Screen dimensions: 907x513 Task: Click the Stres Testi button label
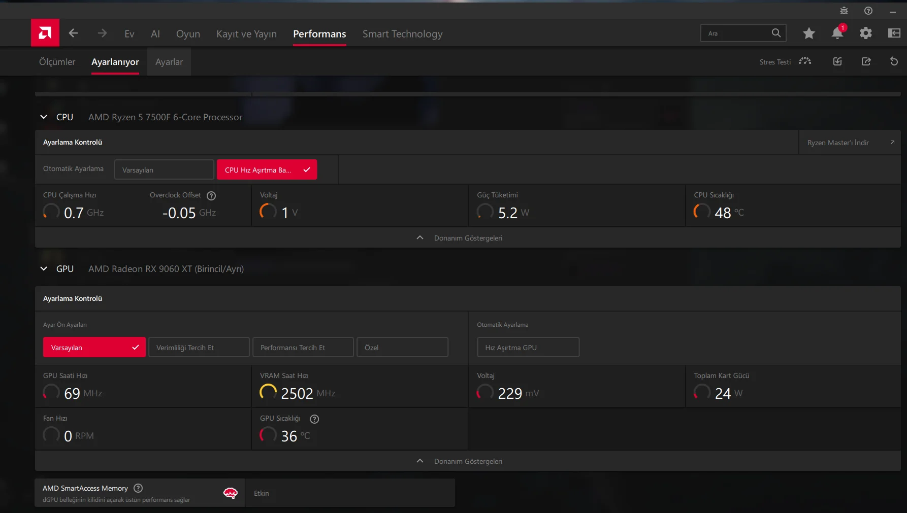pyautogui.click(x=775, y=62)
